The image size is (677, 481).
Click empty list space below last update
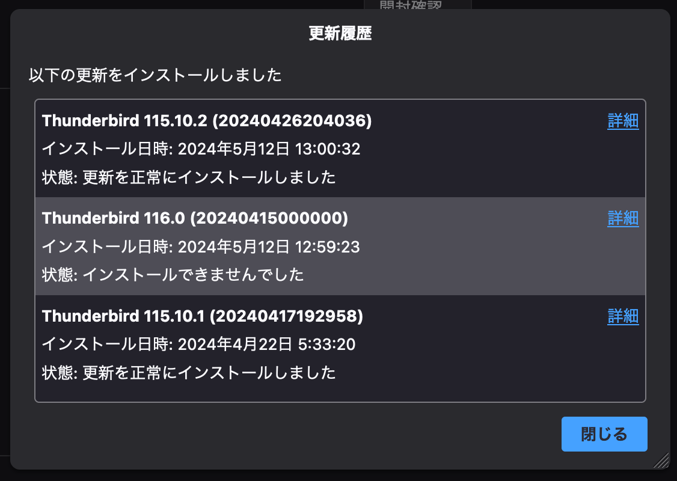[340, 391]
